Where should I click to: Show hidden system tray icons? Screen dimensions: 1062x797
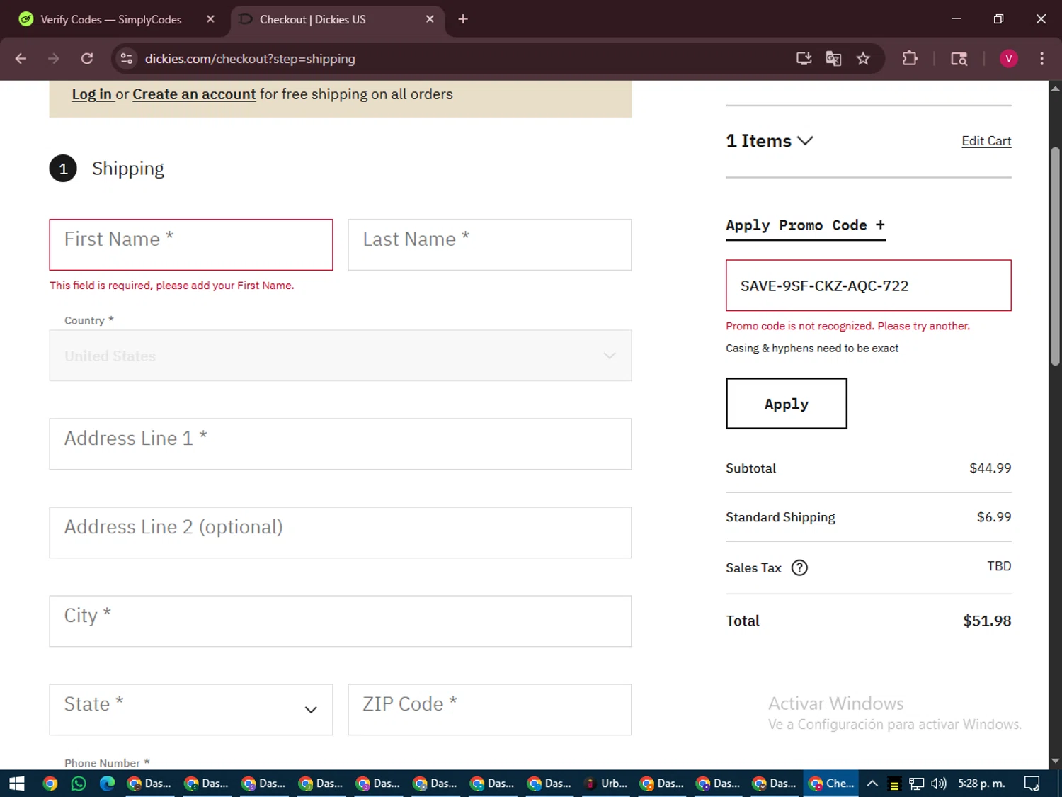pos(872,784)
